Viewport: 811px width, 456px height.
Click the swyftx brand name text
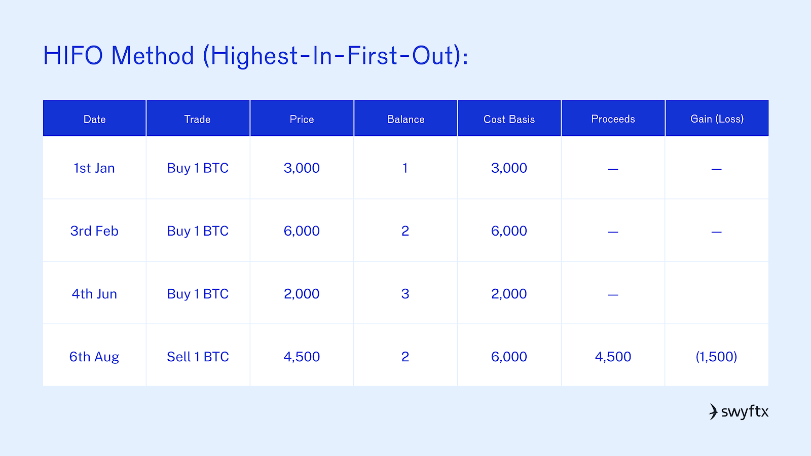click(x=745, y=412)
